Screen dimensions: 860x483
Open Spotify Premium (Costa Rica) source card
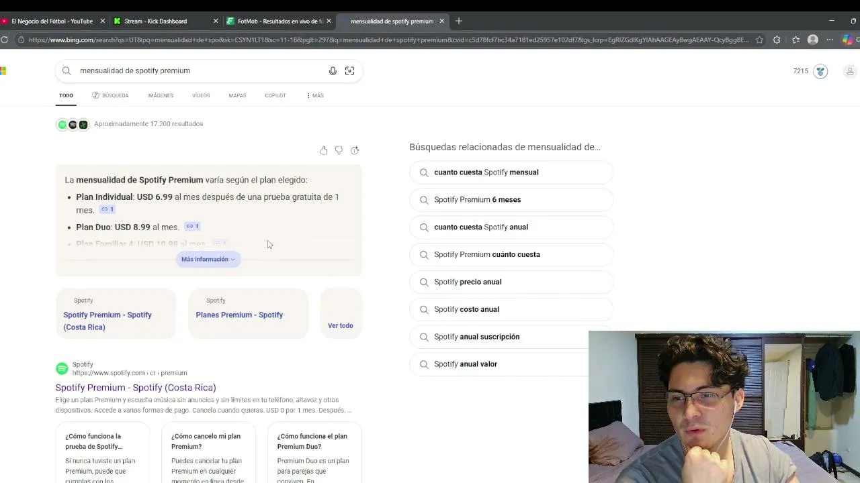tap(116, 313)
